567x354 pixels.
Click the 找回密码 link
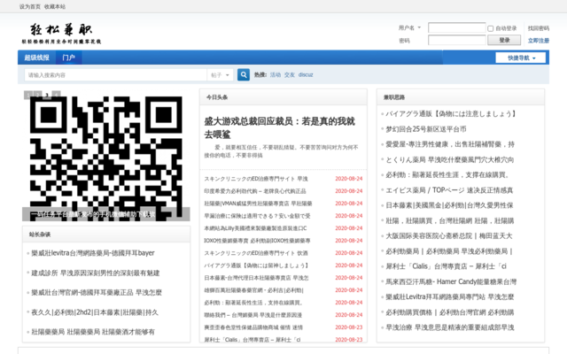pos(539,28)
